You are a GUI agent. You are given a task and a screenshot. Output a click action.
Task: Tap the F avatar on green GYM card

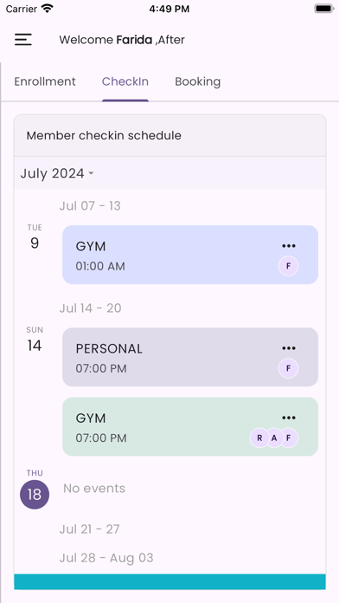[x=288, y=438]
